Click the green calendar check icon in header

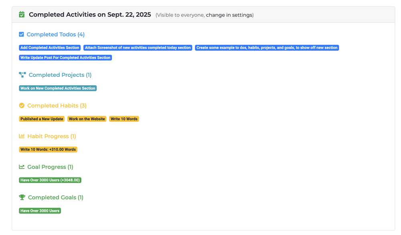point(22,14)
